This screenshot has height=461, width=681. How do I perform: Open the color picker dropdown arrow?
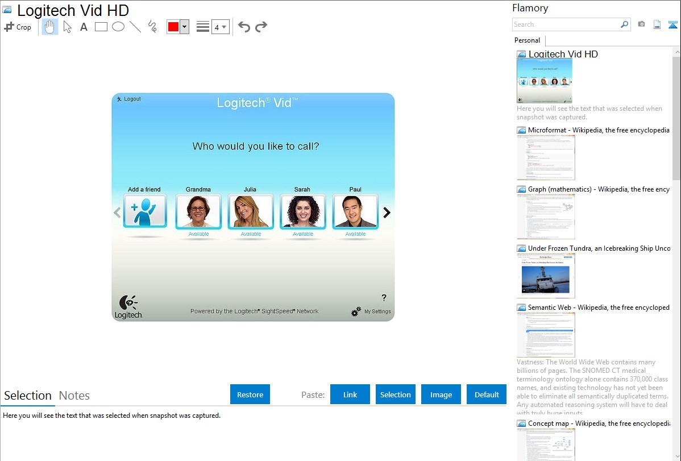tap(185, 27)
